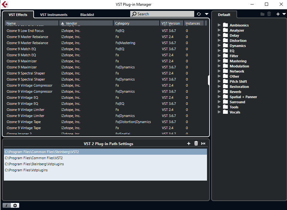Screen dimensions: 287x210
Task: Select path C:\Program Files\Common Files\Steinberg\VST2
Action: [x=106, y=152]
